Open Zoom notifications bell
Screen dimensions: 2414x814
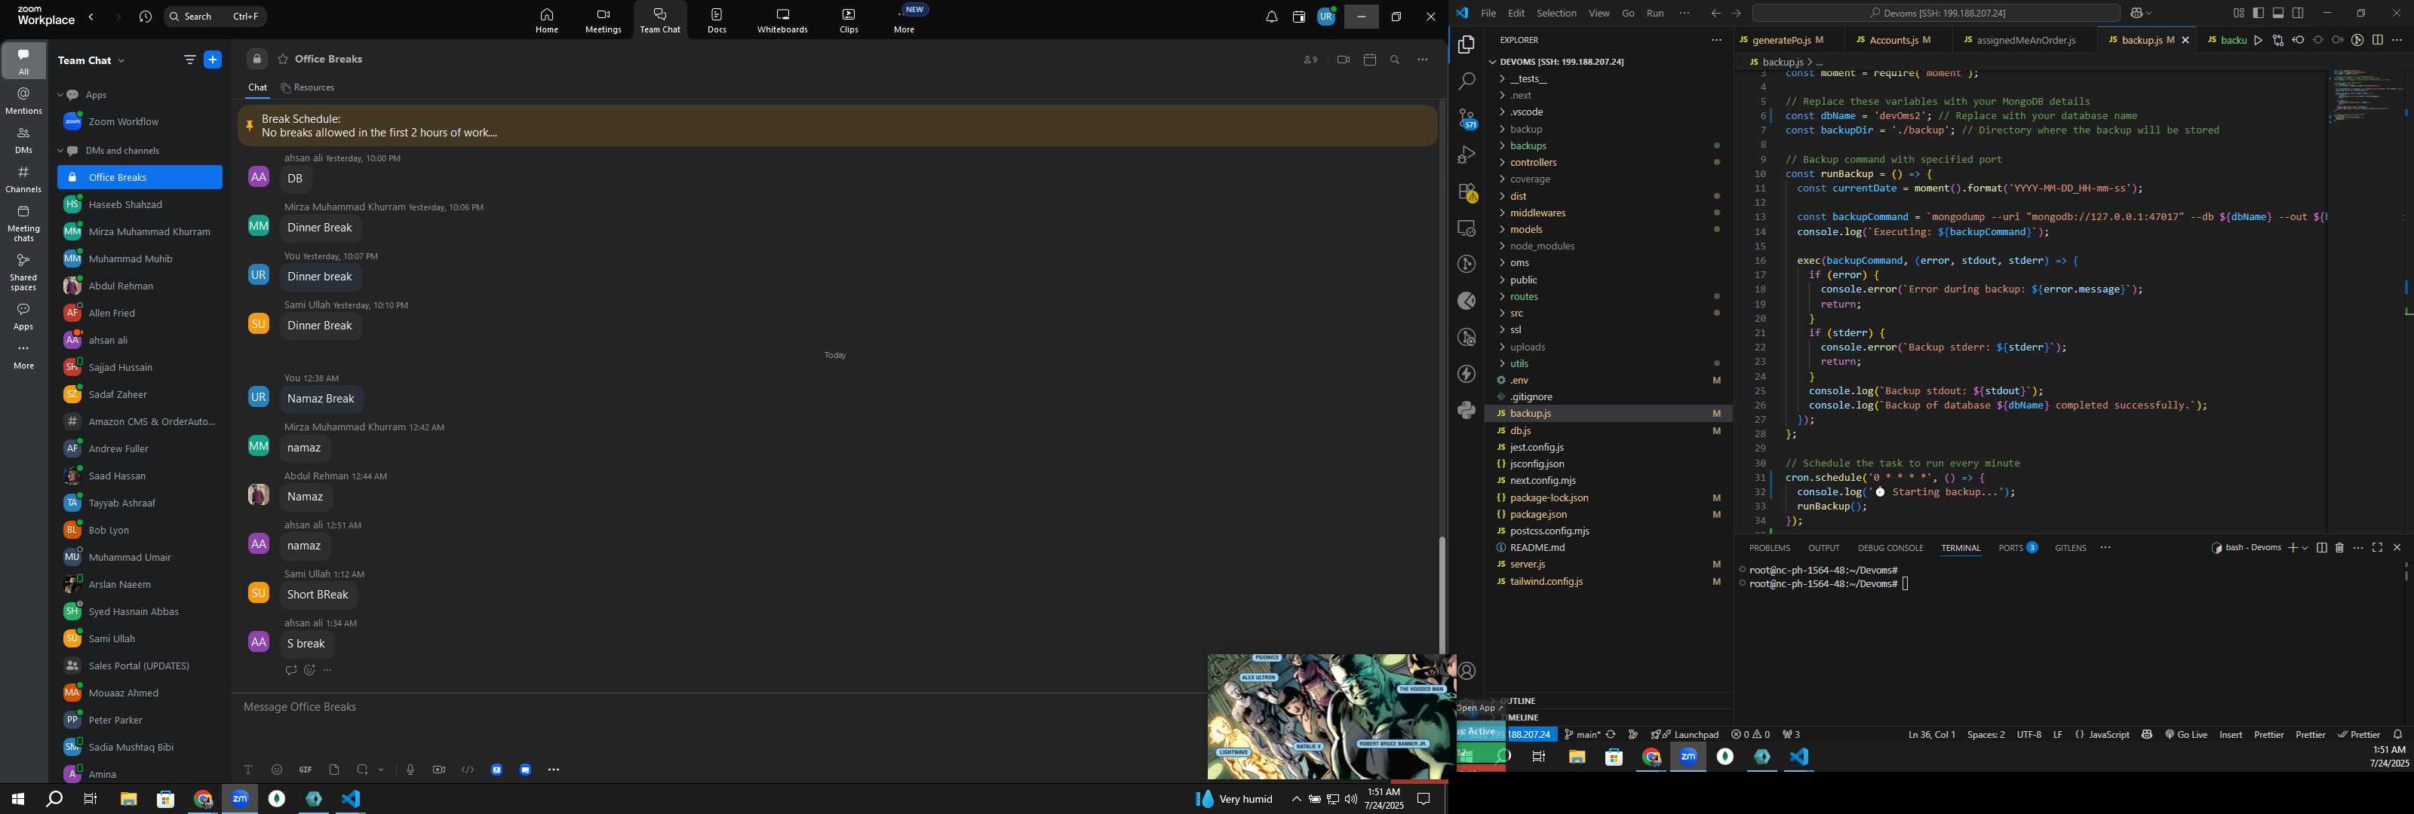(1272, 17)
